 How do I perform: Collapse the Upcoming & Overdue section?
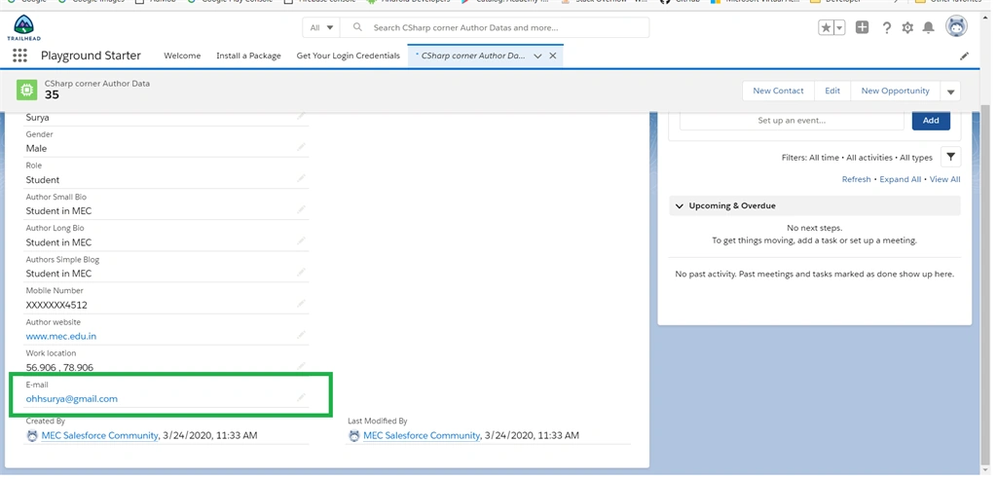pos(679,206)
